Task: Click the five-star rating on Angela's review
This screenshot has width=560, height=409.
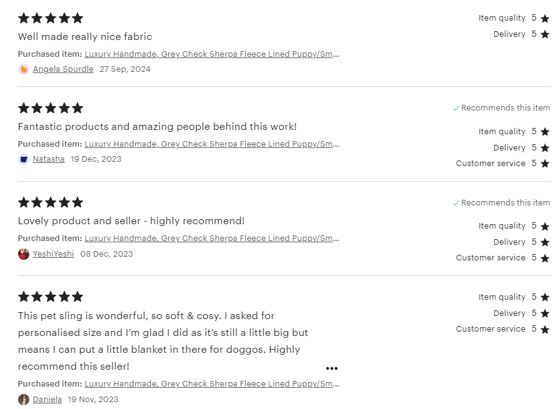Action: point(51,18)
